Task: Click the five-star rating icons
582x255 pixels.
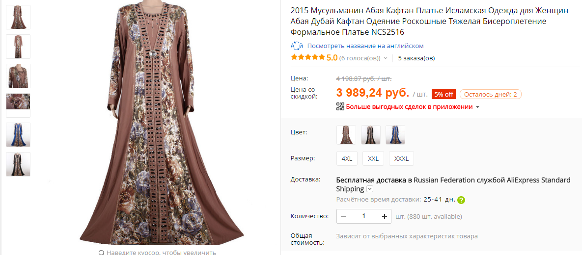Action: (308, 58)
